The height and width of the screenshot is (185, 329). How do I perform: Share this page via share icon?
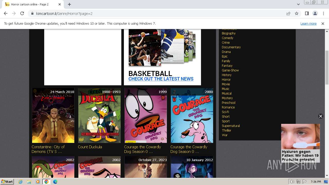[x=288, y=13]
